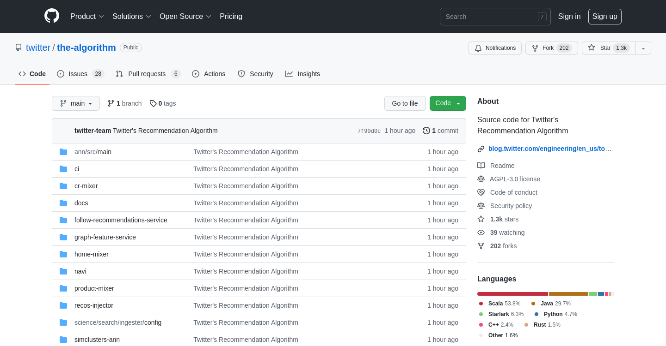View the 1.3k stars link
The height and width of the screenshot is (346, 666).
click(504, 219)
